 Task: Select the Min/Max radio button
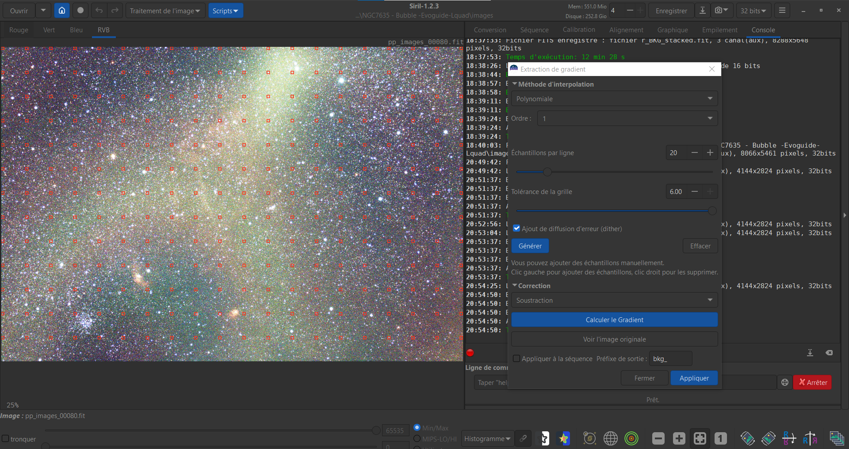pos(417,428)
